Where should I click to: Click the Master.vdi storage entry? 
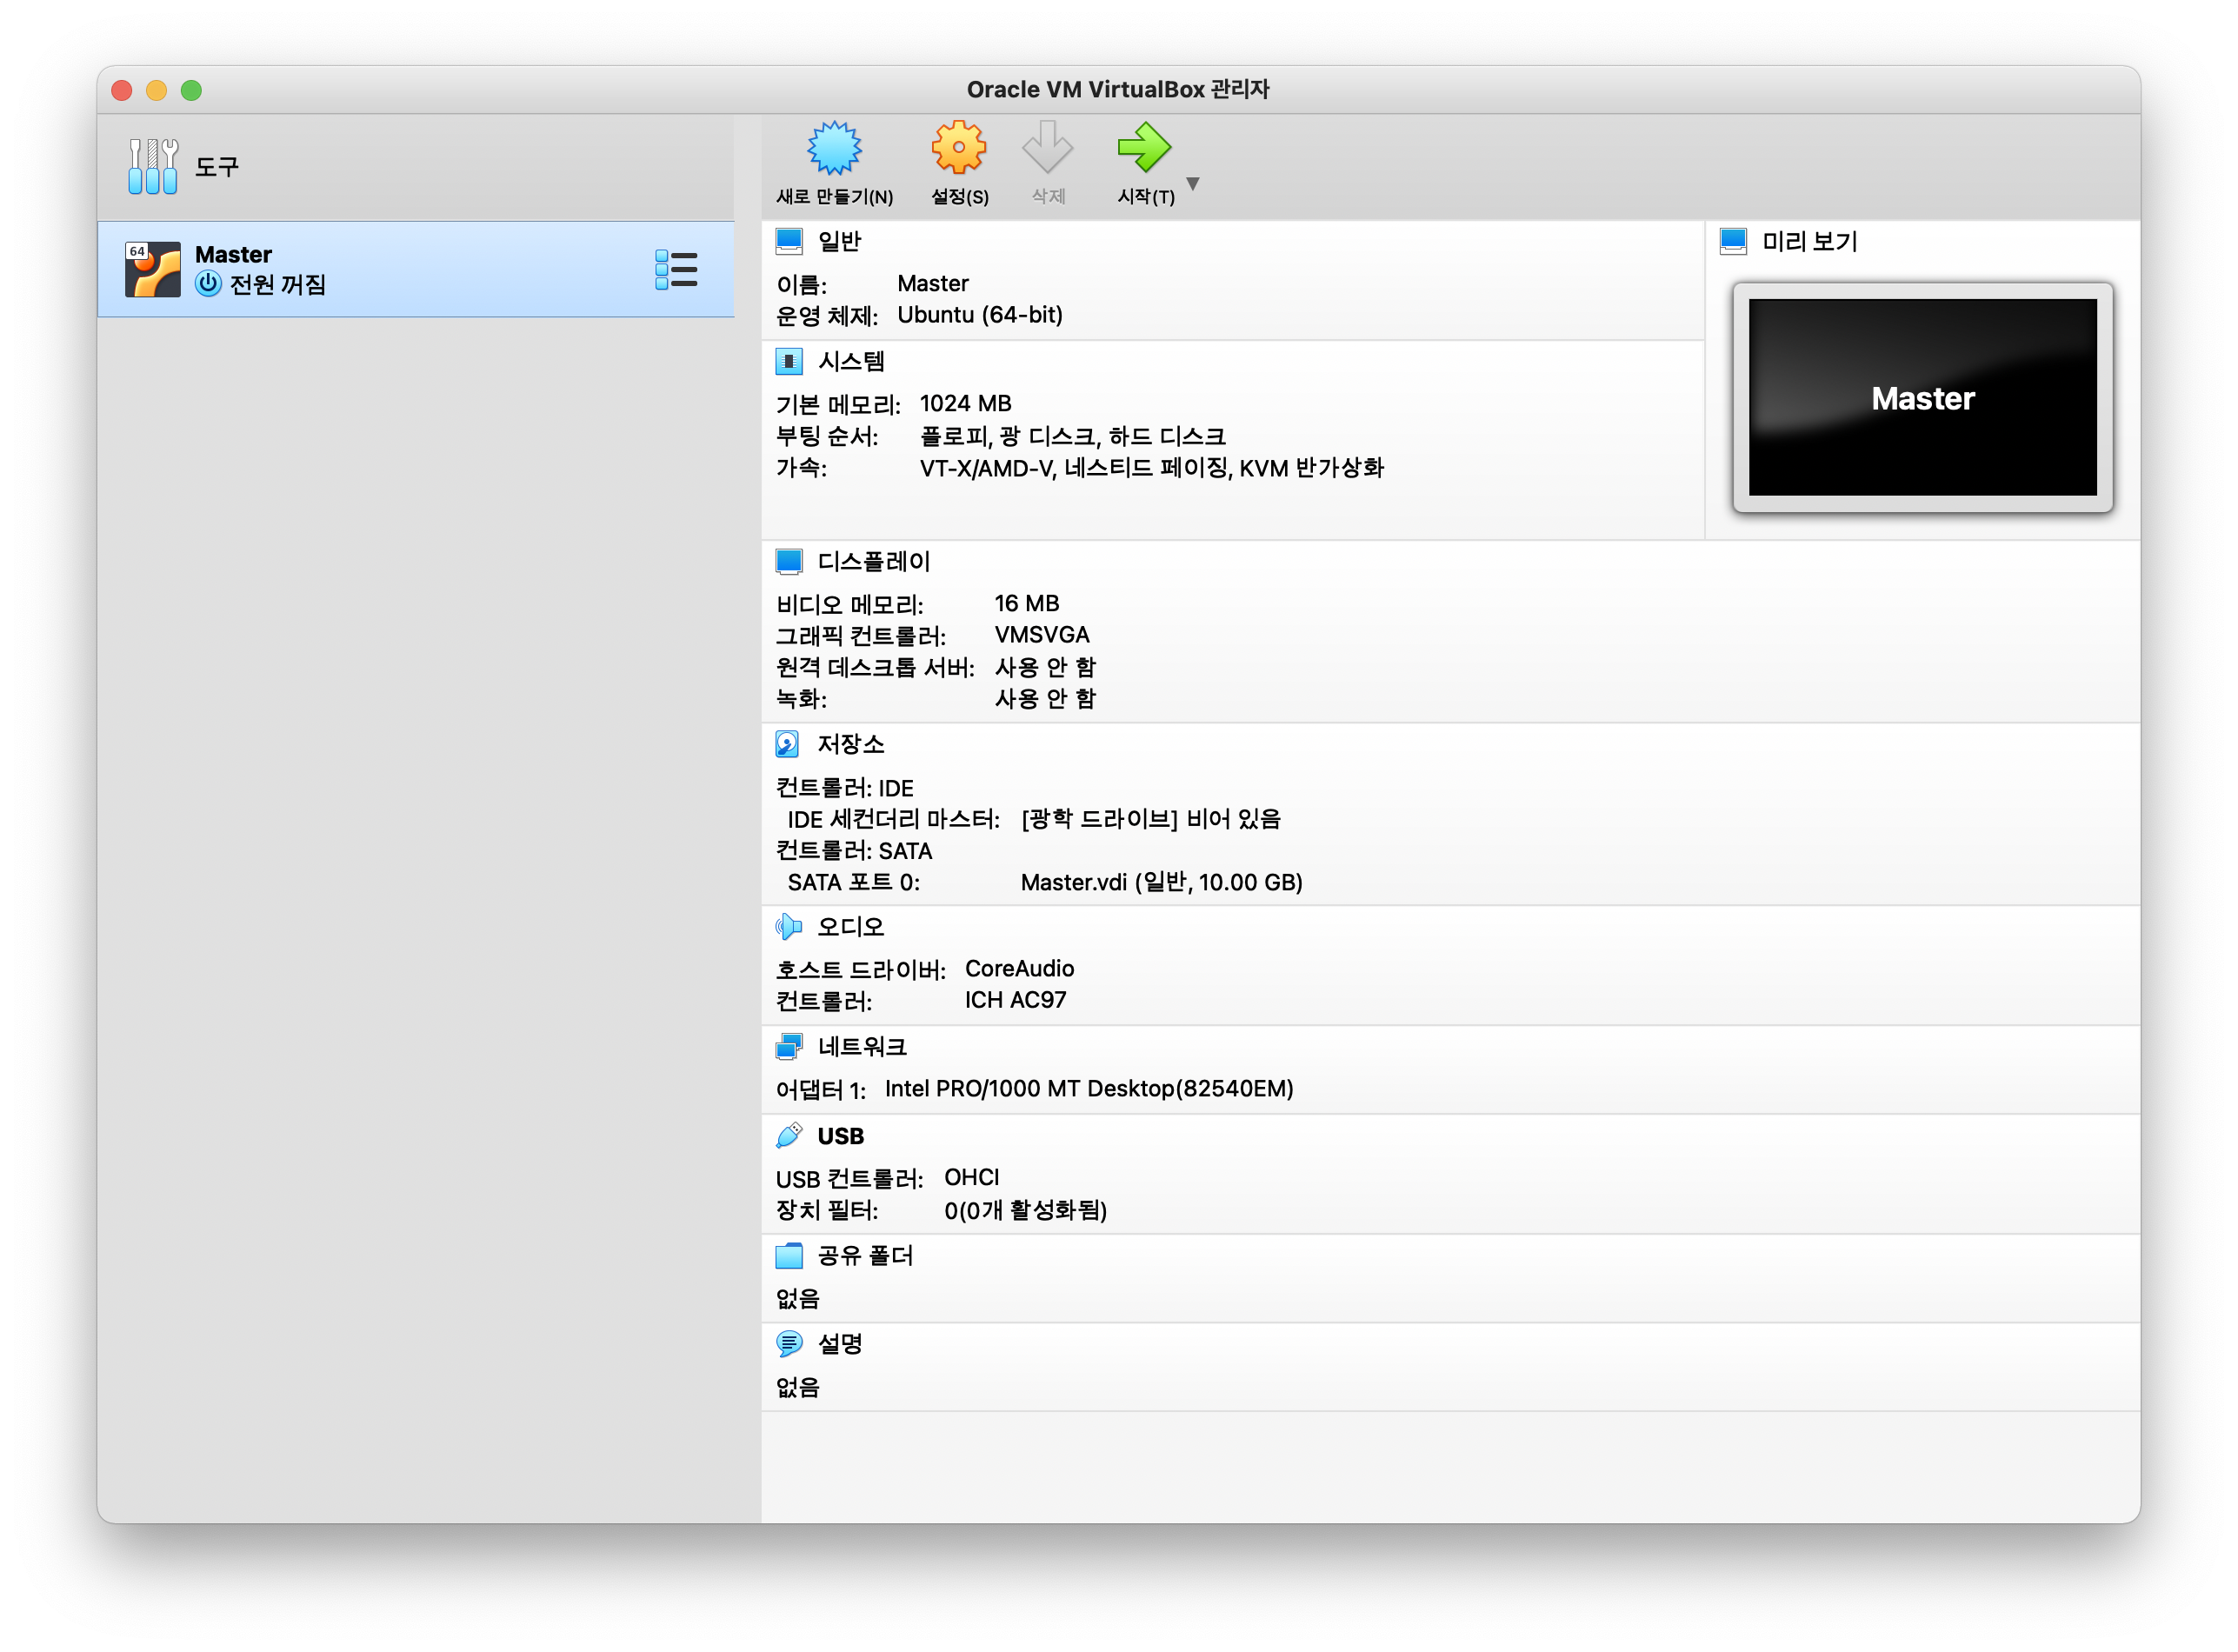[x=1160, y=882]
